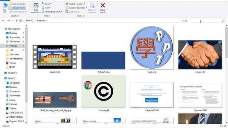
Task: Open Other properties dropdown
Action: [x=52, y=12]
